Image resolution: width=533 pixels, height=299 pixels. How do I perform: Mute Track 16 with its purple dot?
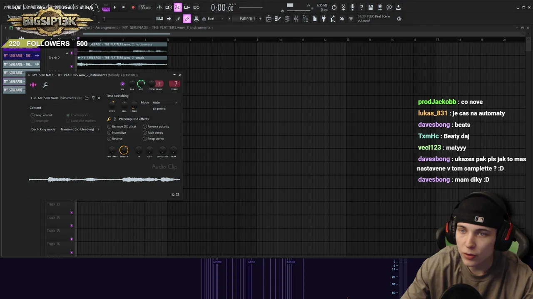pyautogui.click(x=71, y=252)
